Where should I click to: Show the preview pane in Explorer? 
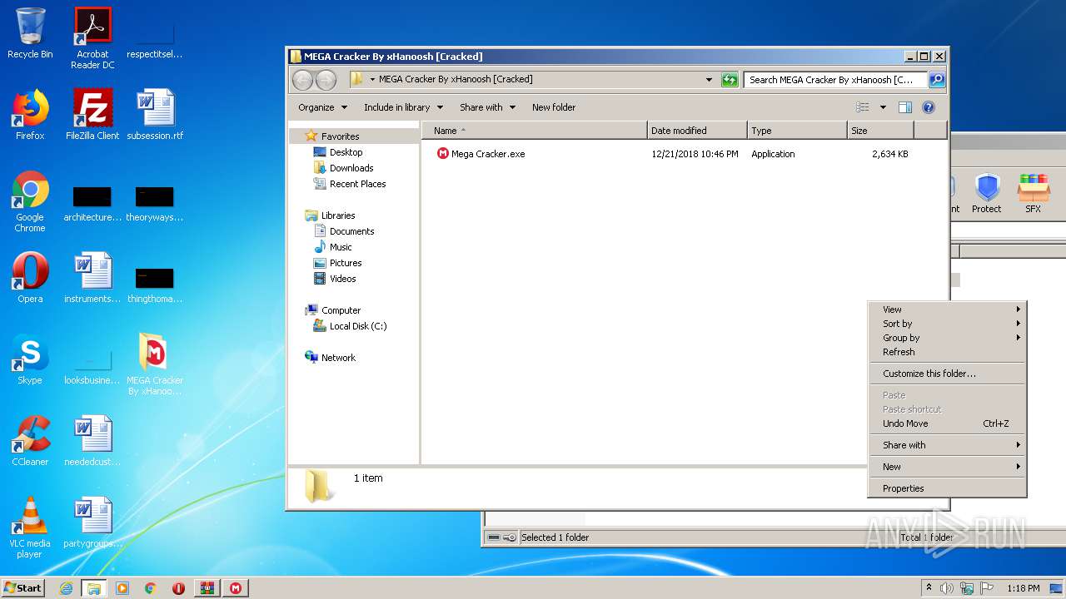click(x=905, y=107)
